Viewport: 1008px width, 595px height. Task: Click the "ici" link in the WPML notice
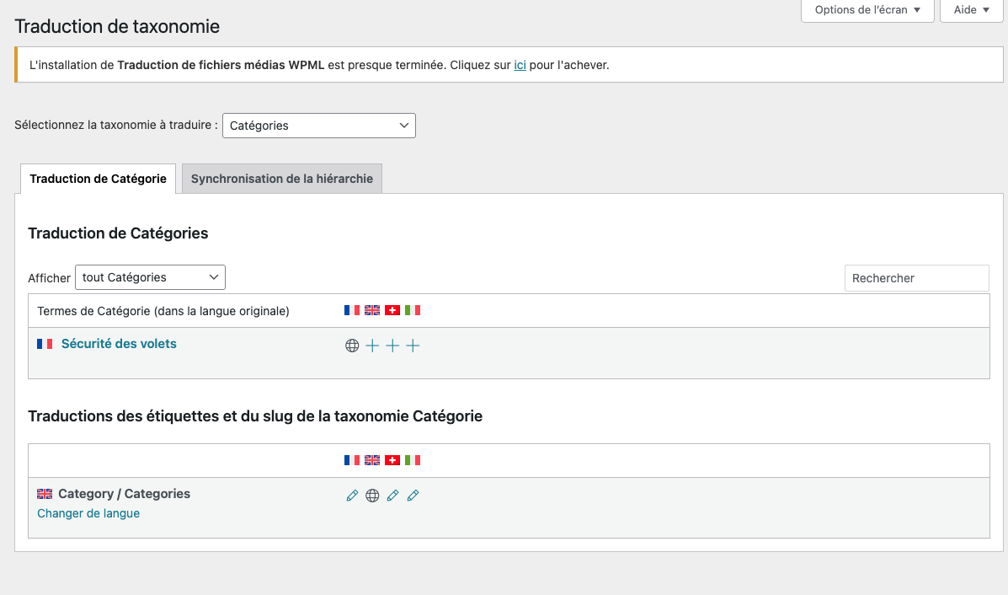coord(520,65)
